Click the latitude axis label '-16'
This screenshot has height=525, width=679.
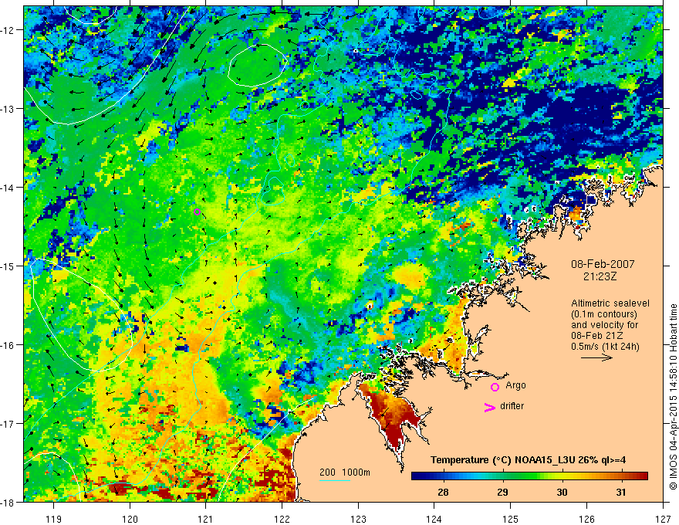[x=8, y=345]
